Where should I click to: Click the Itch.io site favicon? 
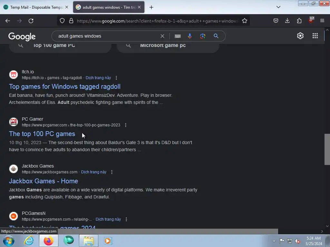[x=14, y=75]
